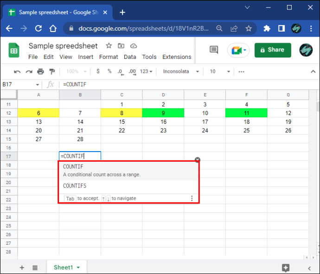320x274 pixels.
Task: Open the File menu
Action: point(33,57)
